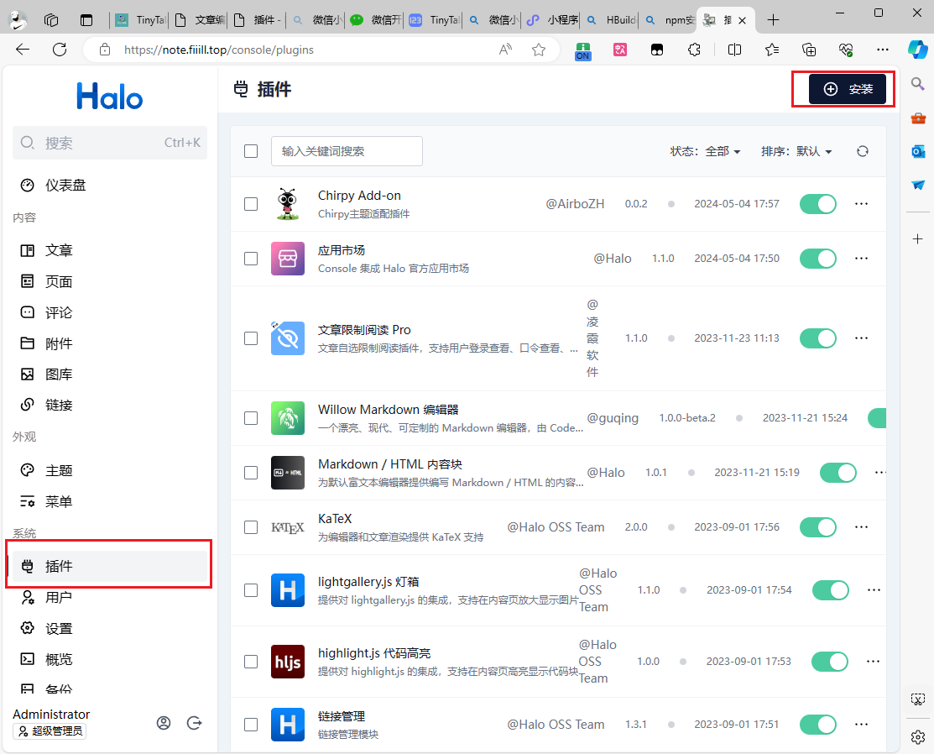
Task: Click the sidebar 搜索 Ctrl+K search box
Action: pos(110,143)
